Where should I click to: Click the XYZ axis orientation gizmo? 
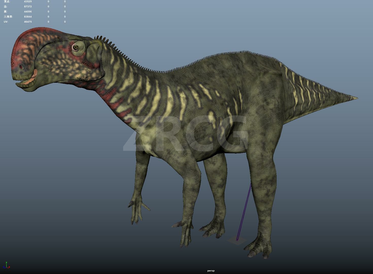tap(6, 265)
